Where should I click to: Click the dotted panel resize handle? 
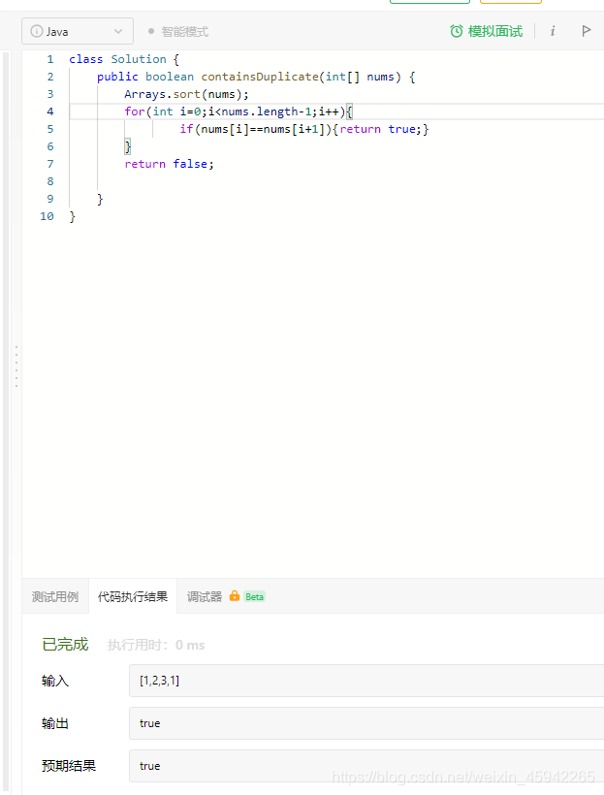click(16, 366)
